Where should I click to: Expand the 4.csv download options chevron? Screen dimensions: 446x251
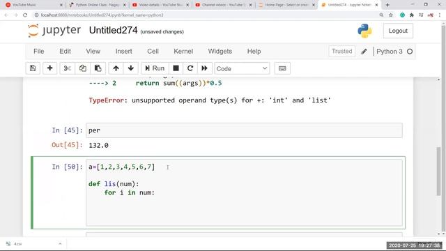click(60, 244)
